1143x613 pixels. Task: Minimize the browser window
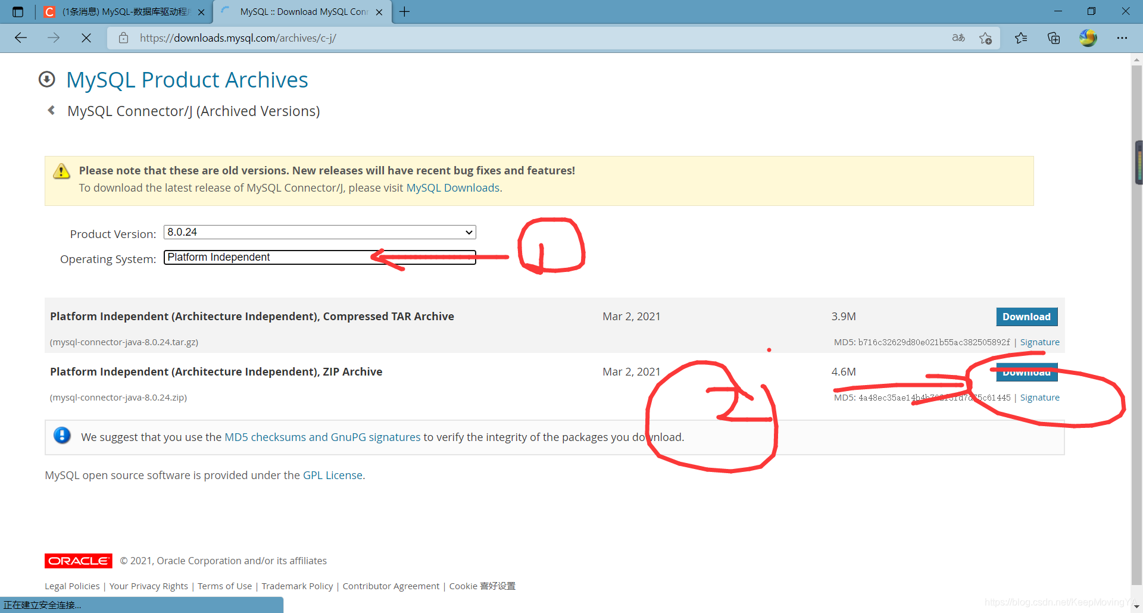point(1058,11)
